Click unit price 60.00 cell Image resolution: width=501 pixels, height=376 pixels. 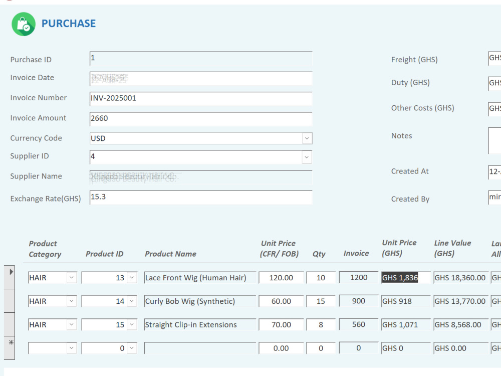click(281, 301)
